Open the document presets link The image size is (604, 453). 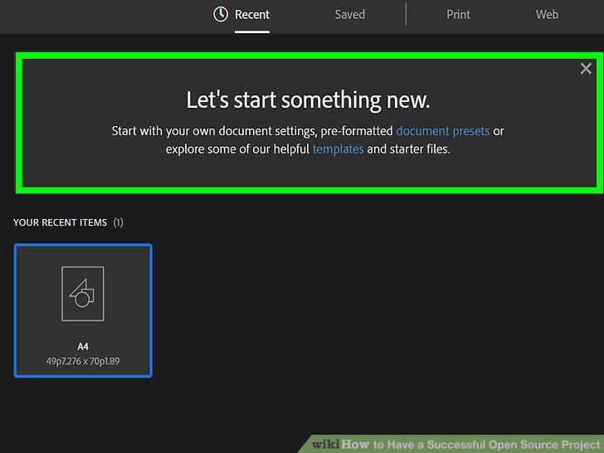443,131
